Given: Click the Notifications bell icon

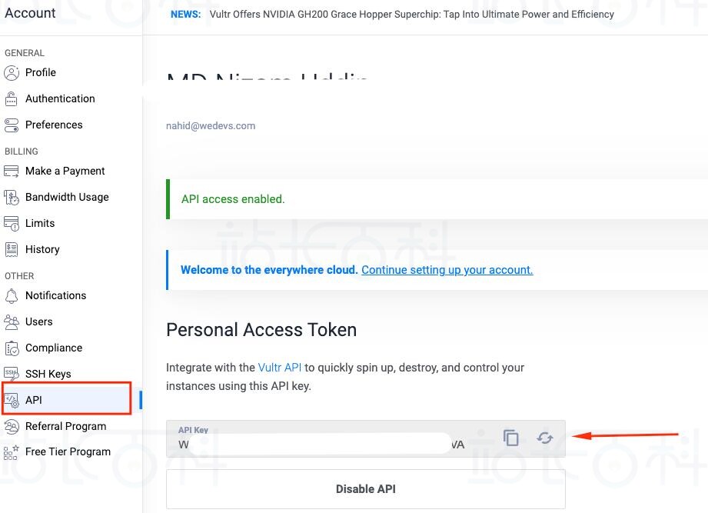Looking at the screenshot, I should (x=11, y=295).
